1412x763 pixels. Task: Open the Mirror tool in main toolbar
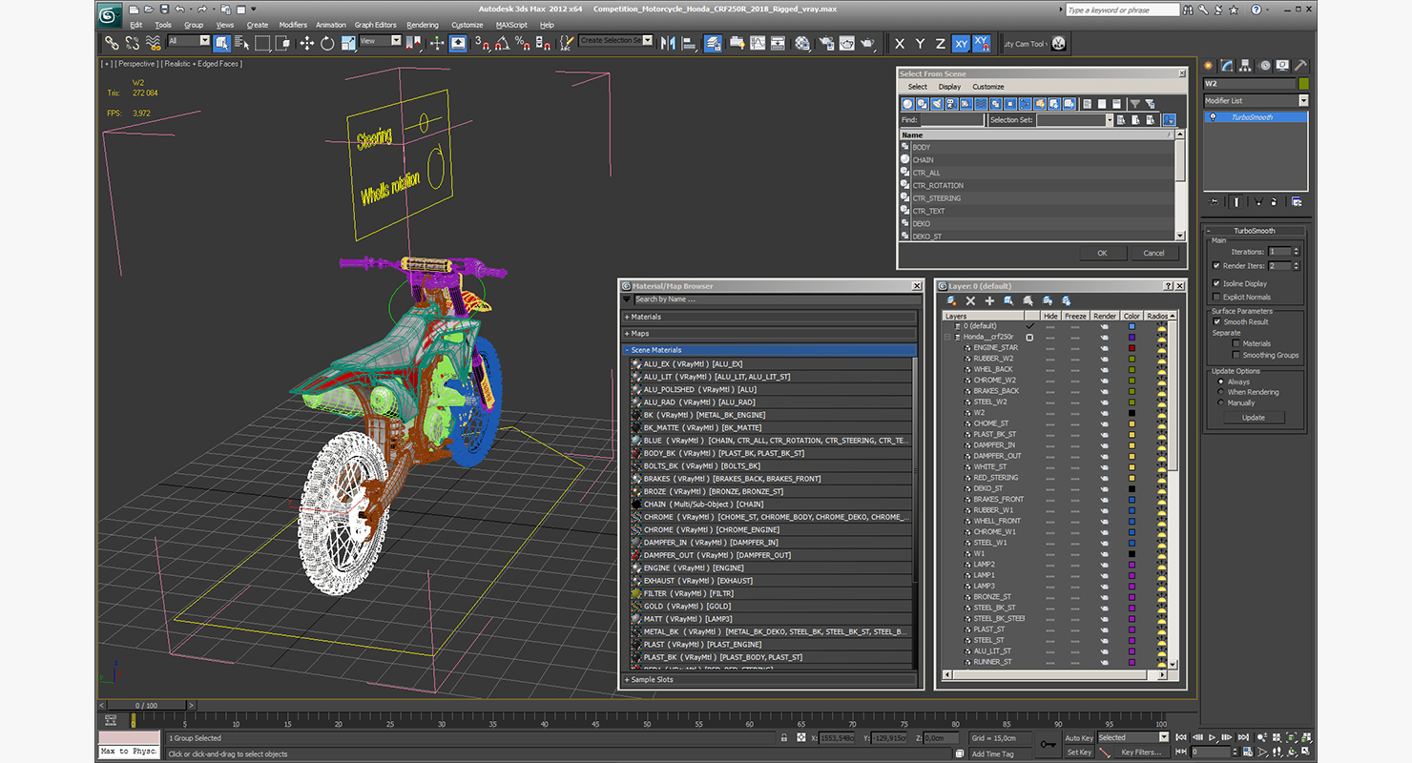[x=667, y=43]
